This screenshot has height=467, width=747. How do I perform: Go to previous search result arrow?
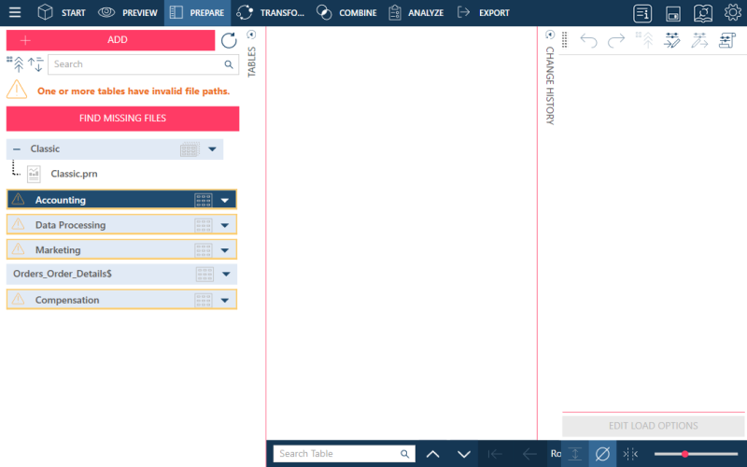click(432, 454)
